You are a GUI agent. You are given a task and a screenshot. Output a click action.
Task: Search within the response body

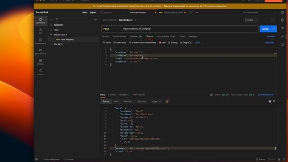point(274,101)
